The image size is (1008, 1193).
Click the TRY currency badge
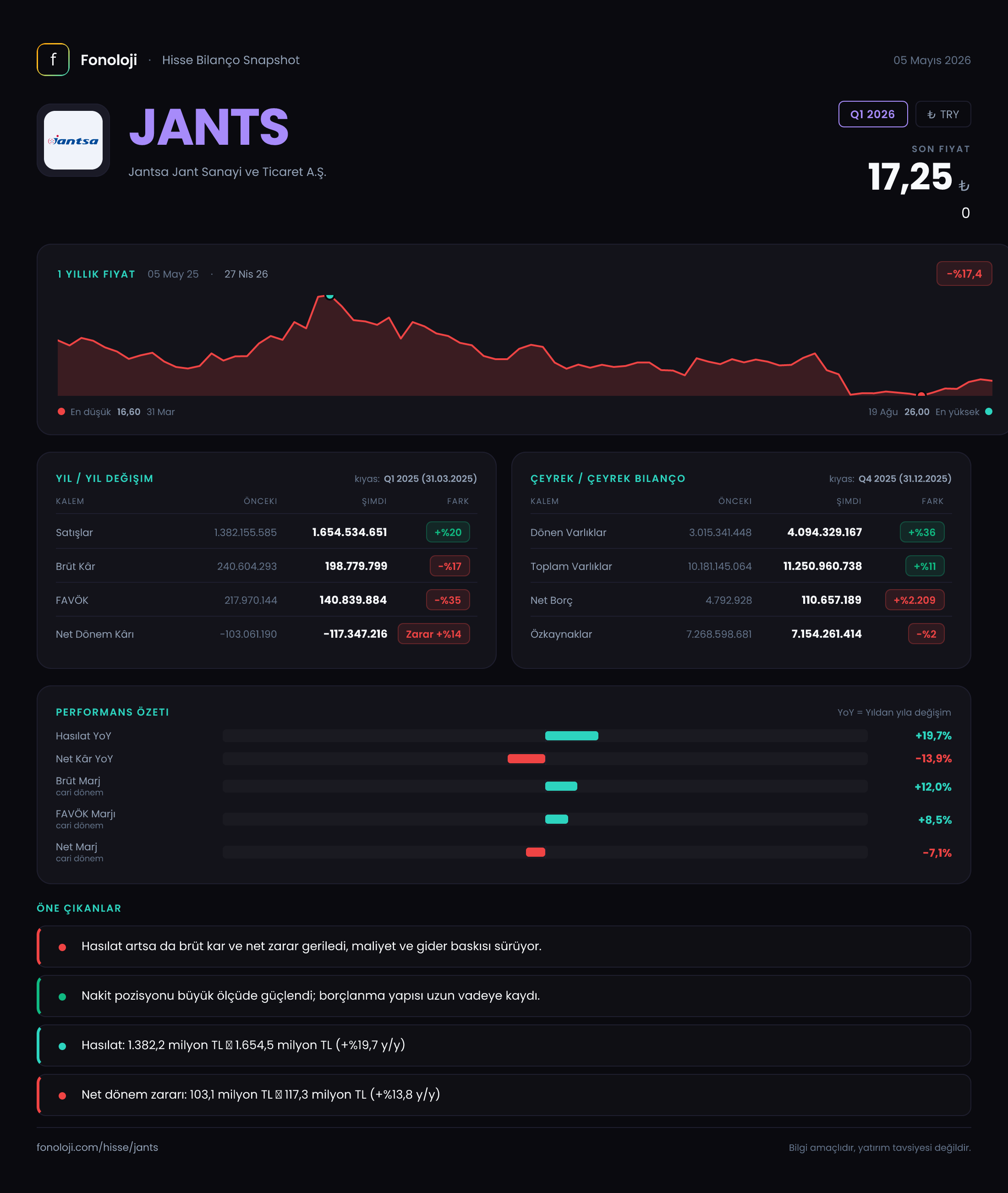pyautogui.click(x=943, y=114)
